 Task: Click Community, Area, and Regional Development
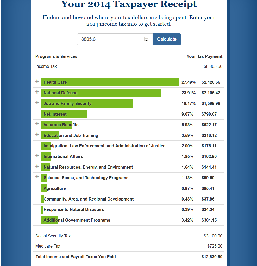pyautogui.click(x=89, y=199)
